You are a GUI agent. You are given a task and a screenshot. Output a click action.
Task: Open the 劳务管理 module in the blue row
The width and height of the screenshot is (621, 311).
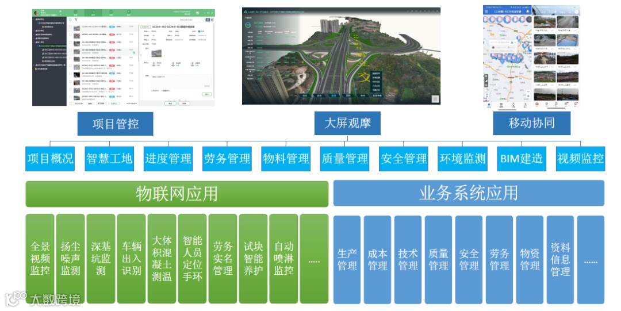(227, 159)
